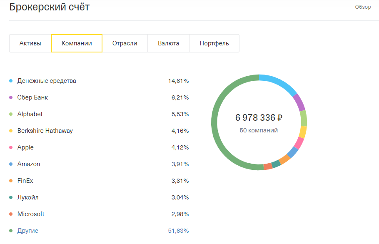Click the coral dot beside Microsoft
The width and height of the screenshot is (379, 244).
pyautogui.click(x=11, y=214)
